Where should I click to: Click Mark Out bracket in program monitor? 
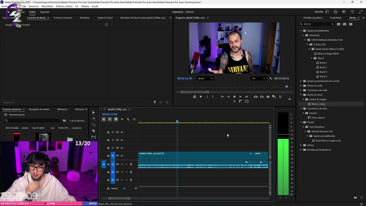pyautogui.click(x=213, y=97)
